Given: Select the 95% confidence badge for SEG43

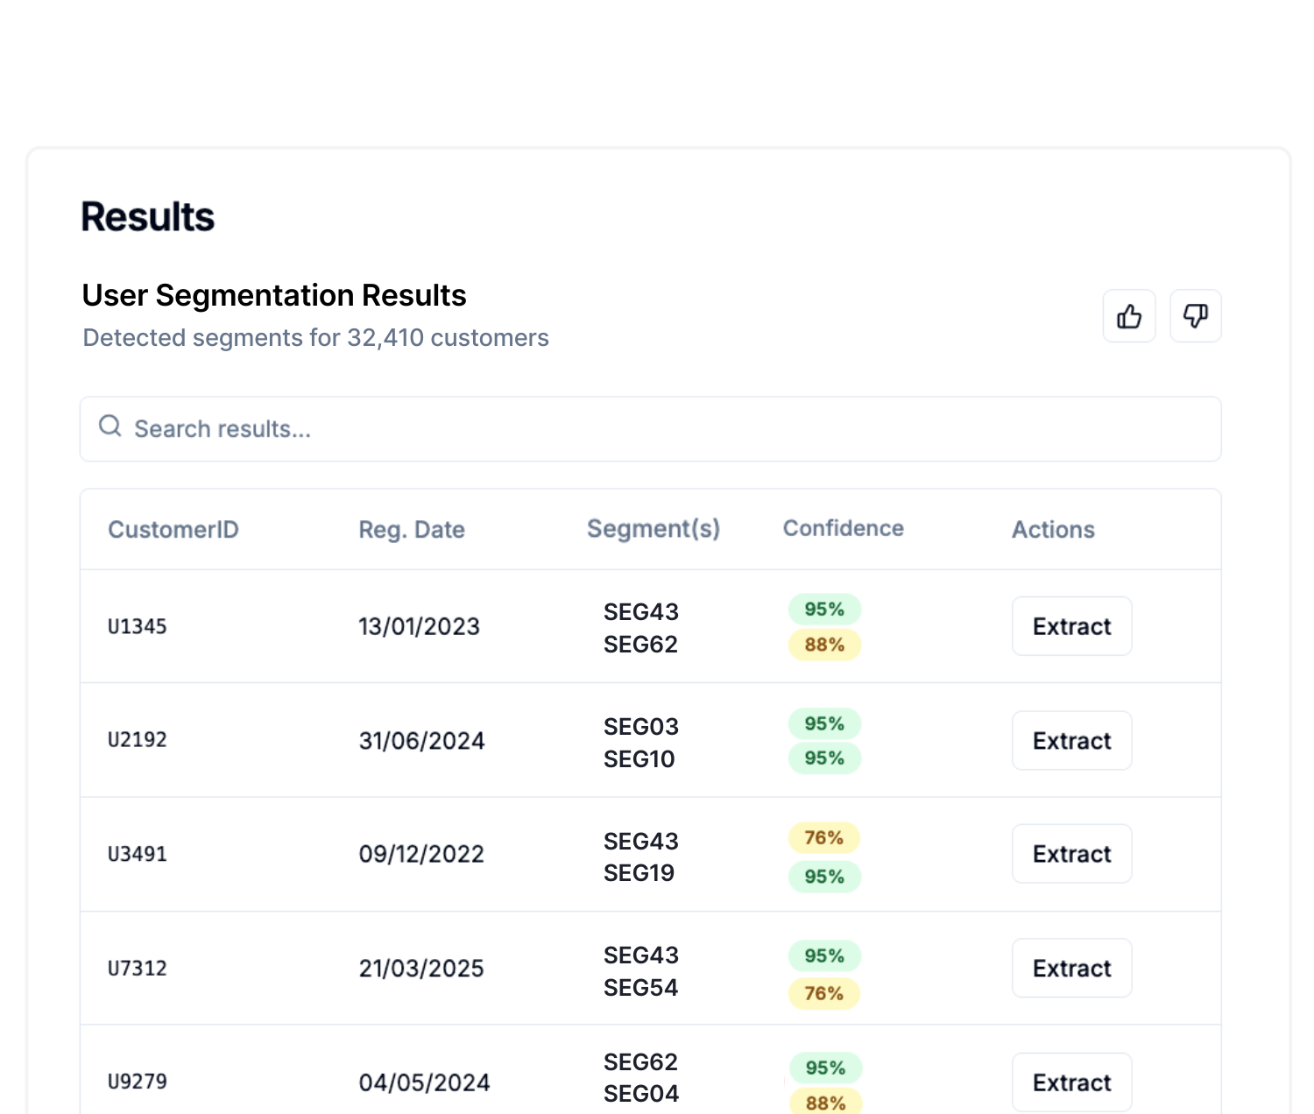Looking at the screenshot, I should pos(823,609).
